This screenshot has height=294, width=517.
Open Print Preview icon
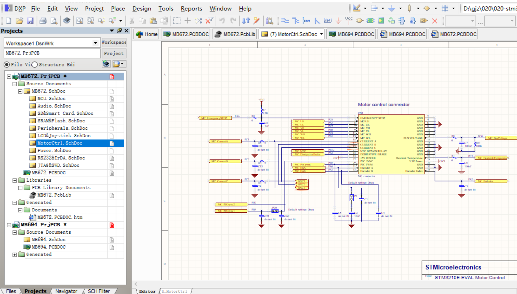coord(54,21)
